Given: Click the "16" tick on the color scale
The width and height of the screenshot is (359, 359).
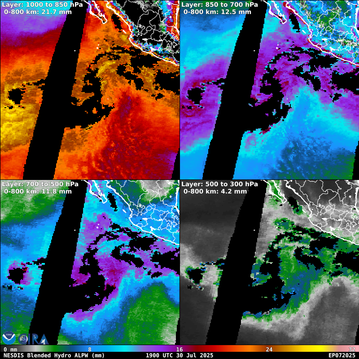Looking at the screenshot, I should click(x=179, y=350).
